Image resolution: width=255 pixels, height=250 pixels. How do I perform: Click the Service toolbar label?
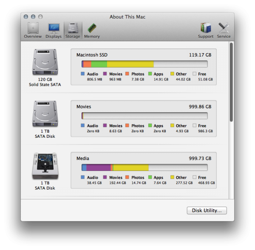[224, 37]
